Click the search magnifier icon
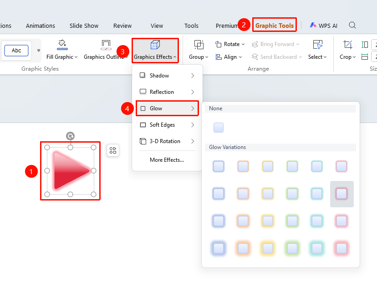Image resolution: width=377 pixels, height=283 pixels. (352, 25)
